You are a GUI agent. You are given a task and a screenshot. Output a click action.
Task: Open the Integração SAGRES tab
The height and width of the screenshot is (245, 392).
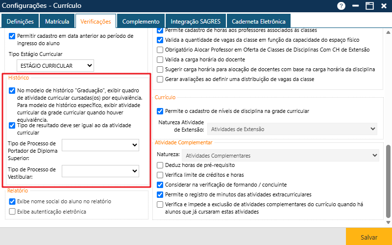point(196,21)
